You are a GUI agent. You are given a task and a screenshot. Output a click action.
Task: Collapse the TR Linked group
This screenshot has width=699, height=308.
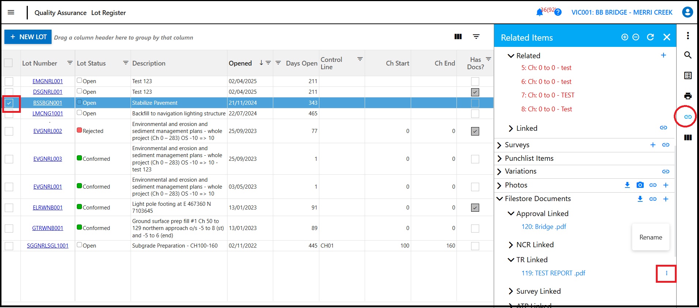click(511, 260)
